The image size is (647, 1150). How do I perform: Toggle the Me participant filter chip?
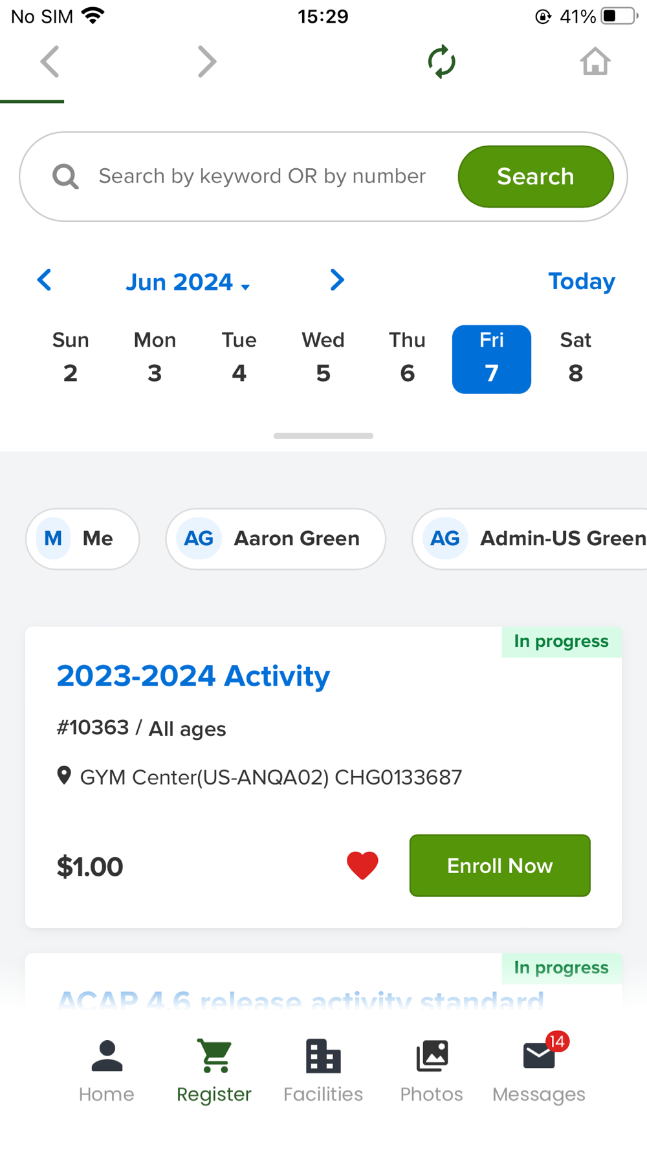pos(82,539)
